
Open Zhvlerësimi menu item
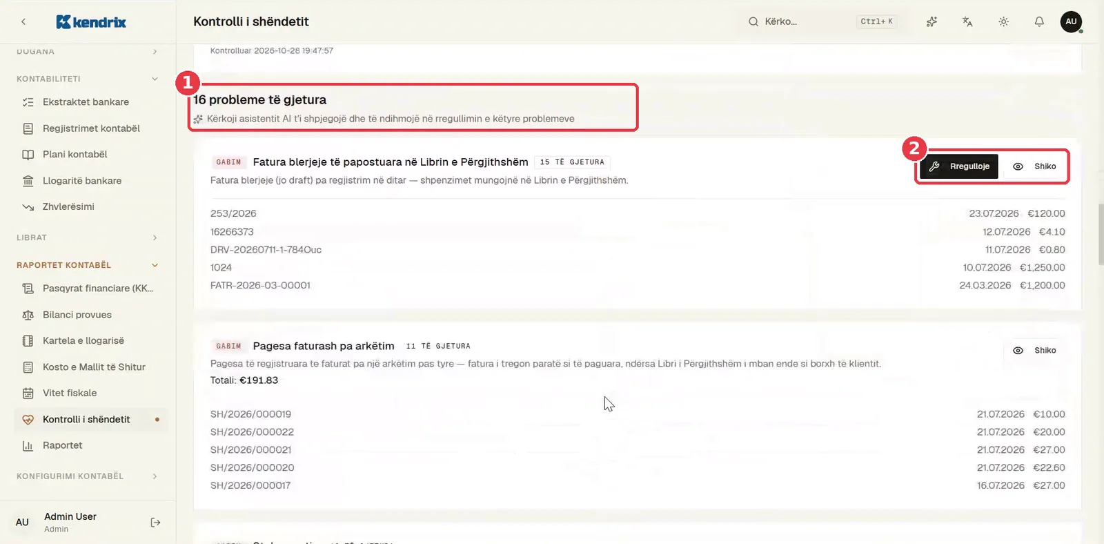[x=90, y=206]
